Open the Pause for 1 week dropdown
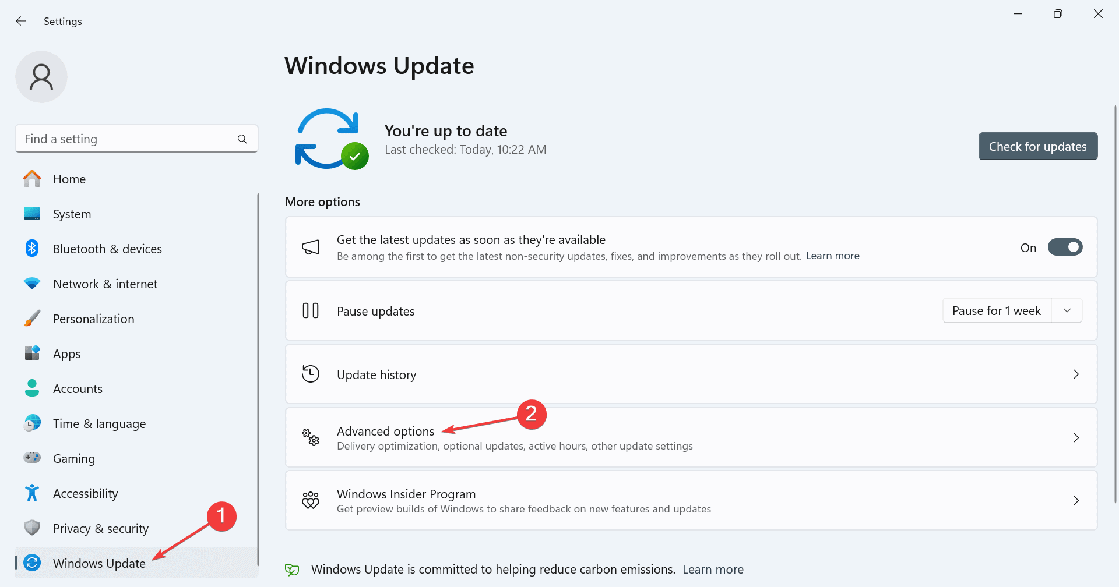Viewport: 1119px width, 587px height. tap(1067, 310)
